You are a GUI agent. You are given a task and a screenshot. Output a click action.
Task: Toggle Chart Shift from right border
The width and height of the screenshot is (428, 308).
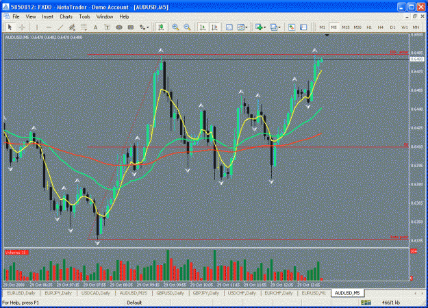pos(215,27)
